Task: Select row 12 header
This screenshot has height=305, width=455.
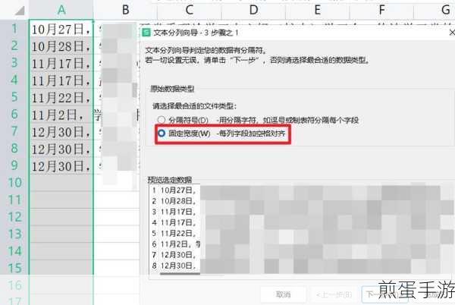Action: [x=14, y=217]
